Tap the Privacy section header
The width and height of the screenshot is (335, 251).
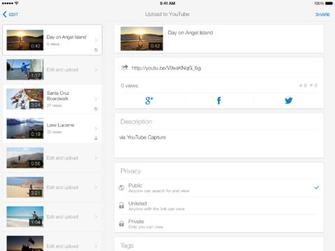[131, 171]
